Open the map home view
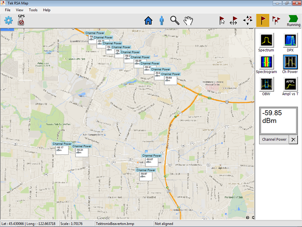 pyautogui.click(x=149, y=21)
